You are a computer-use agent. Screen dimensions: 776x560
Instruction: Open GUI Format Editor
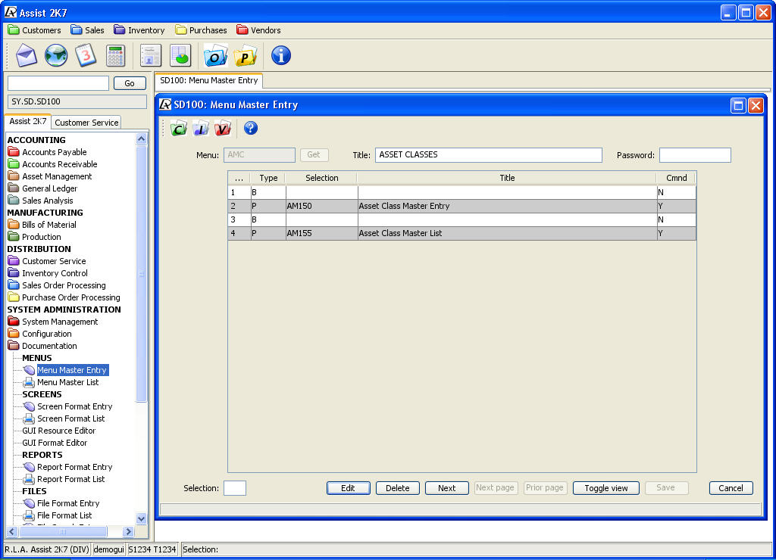55,443
